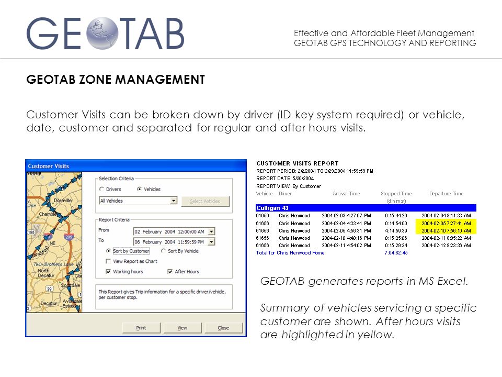Toggle the Working hours checkbox
Screen dimensions: 502x377
click(108, 272)
